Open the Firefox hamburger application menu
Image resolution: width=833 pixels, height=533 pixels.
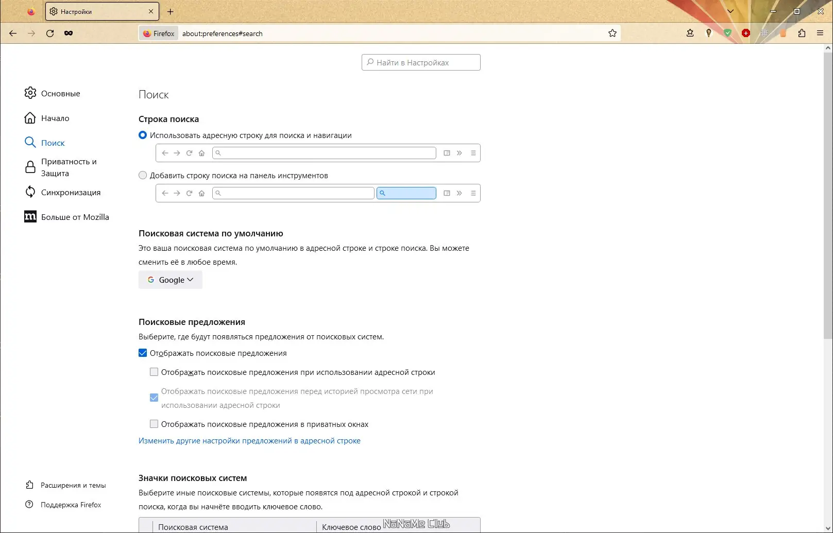tap(820, 33)
